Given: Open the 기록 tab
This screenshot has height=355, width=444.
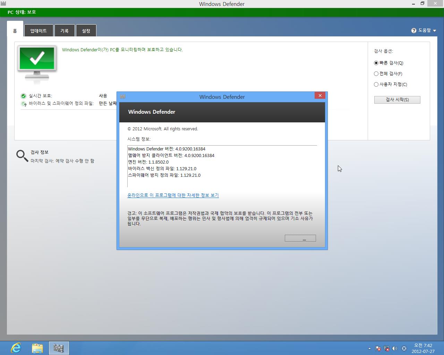Looking at the screenshot, I should tap(65, 31).
